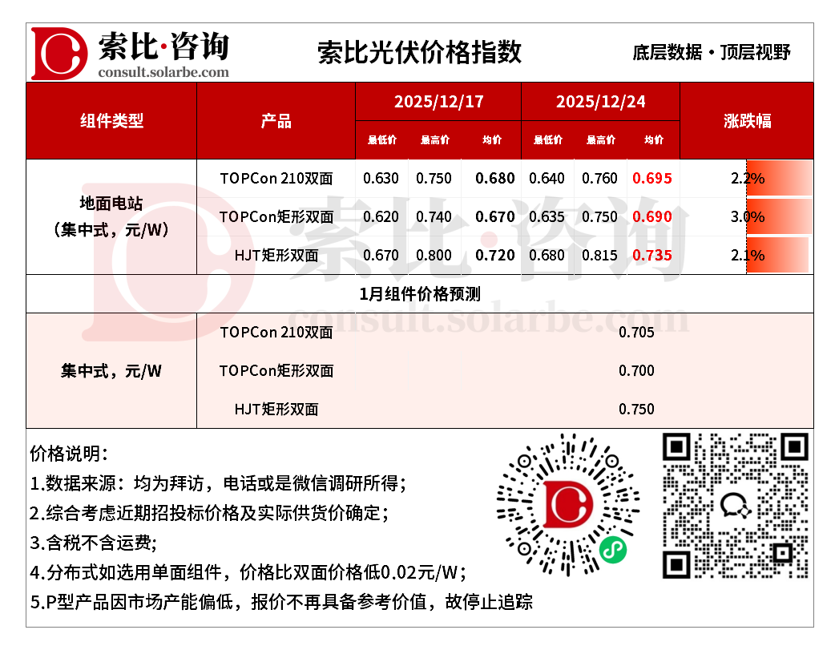This screenshot has width=839, height=650.
Task: Click the 1月组件价格预测 section heading
Action: pyautogui.click(x=420, y=294)
